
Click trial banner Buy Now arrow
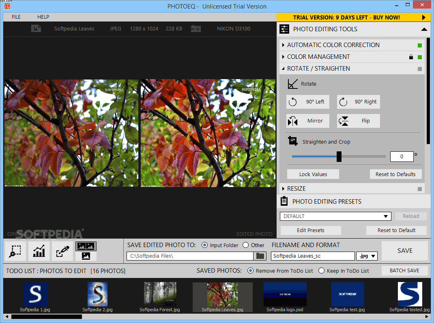click(x=423, y=17)
